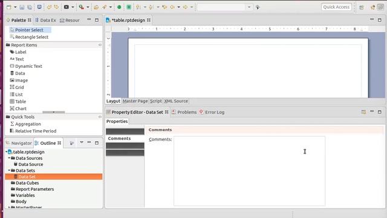Open the Error Log tab
This screenshot has width=387, height=218.
(x=212, y=112)
